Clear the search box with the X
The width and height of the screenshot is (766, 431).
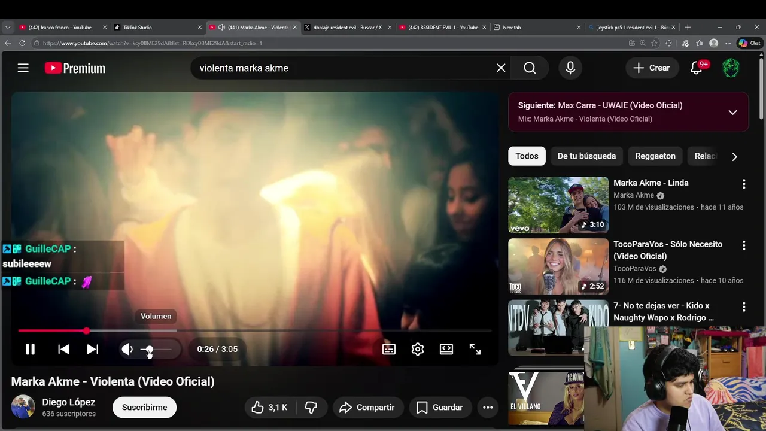(x=501, y=68)
